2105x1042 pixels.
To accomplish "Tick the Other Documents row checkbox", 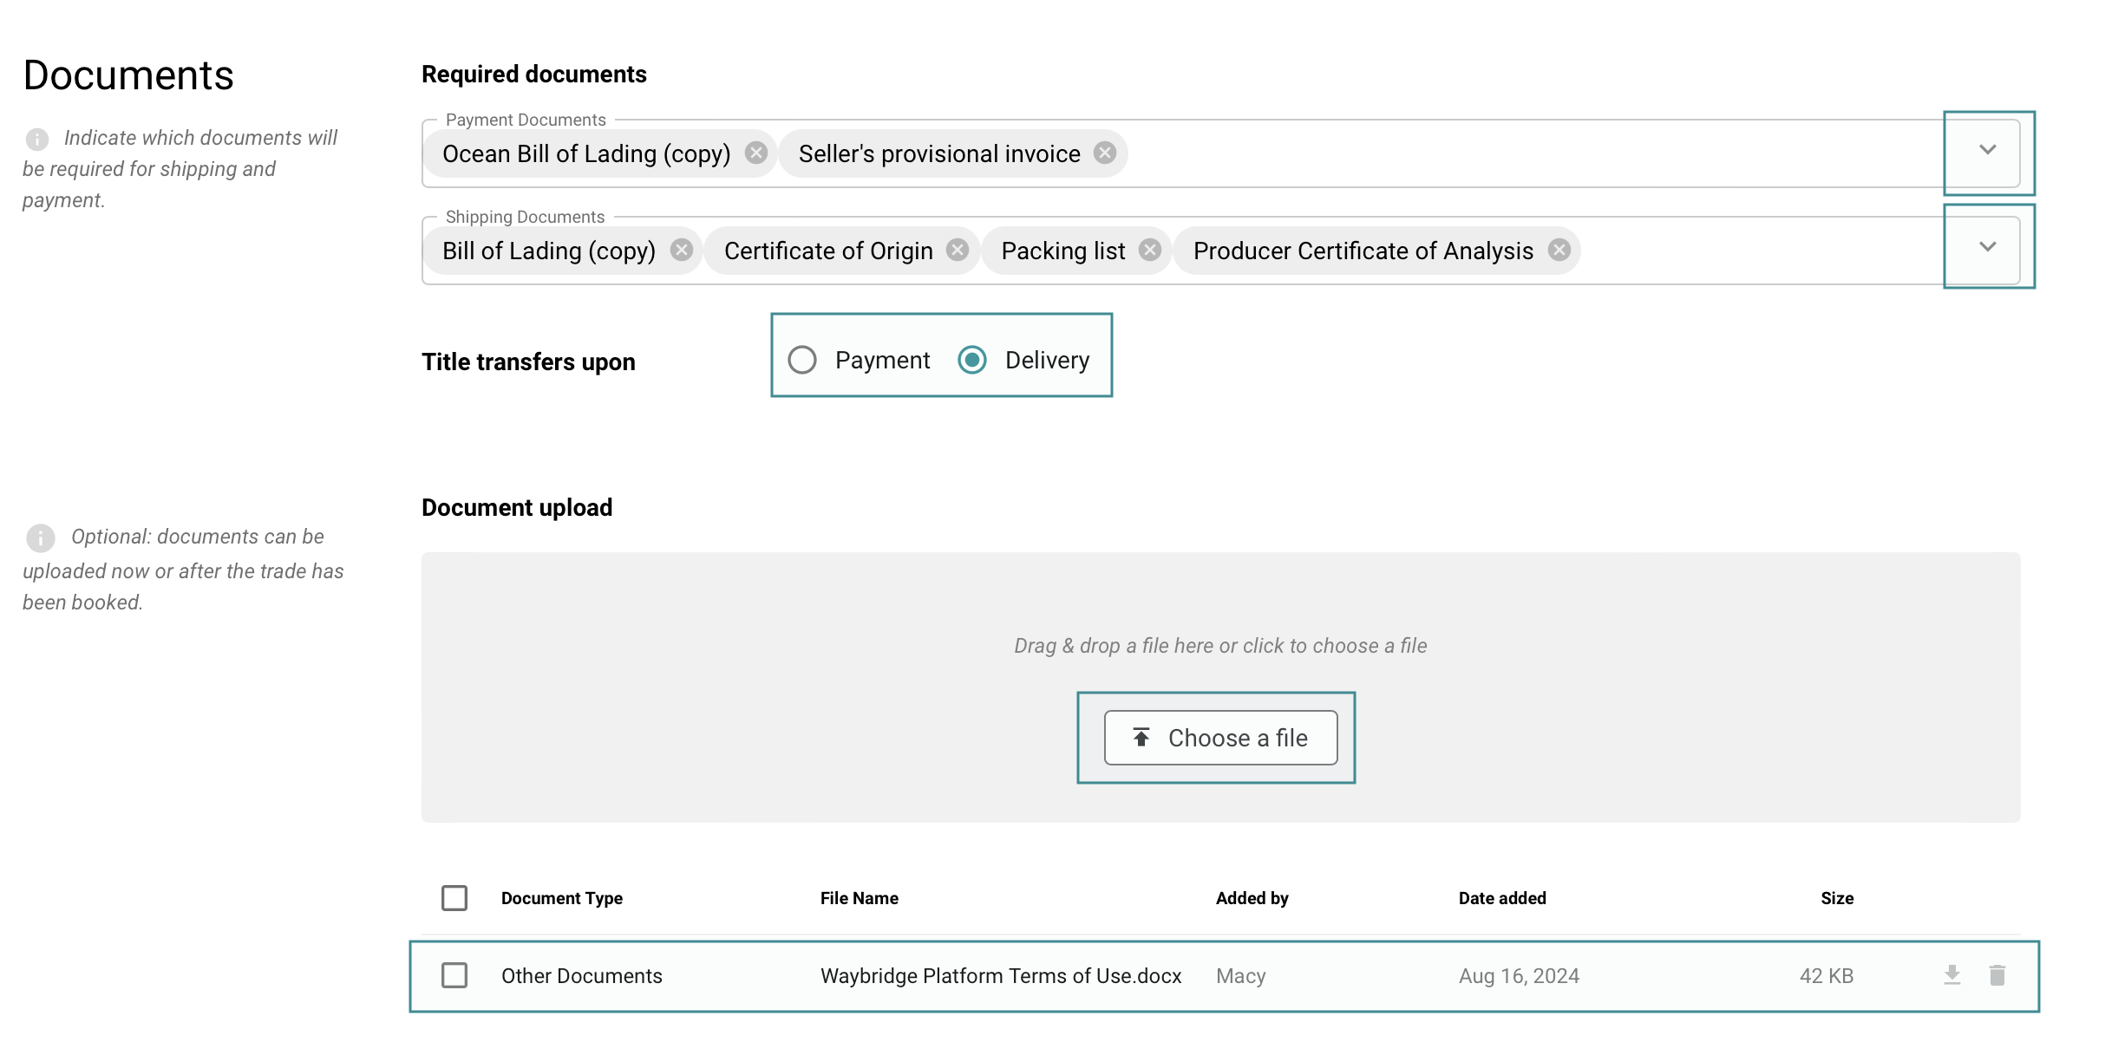I will coord(454,975).
